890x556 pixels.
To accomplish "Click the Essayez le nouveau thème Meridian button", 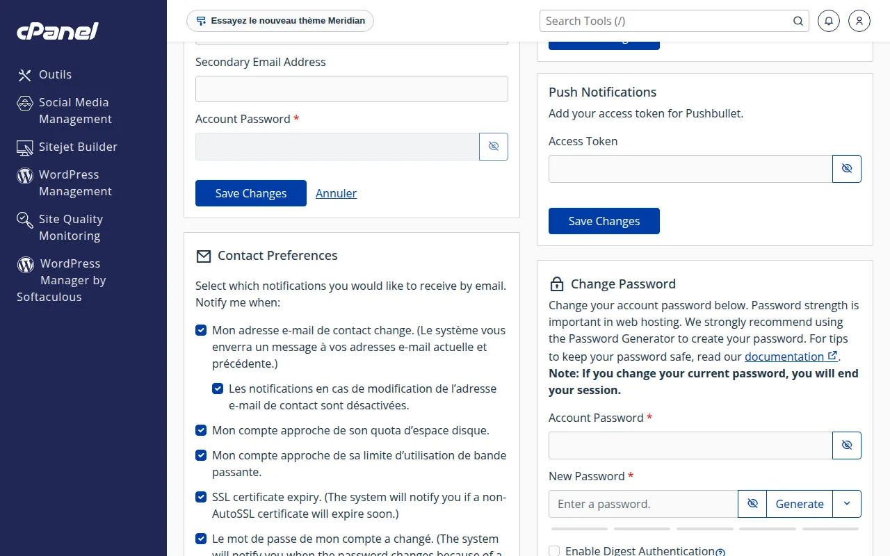I will click(280, 21).
